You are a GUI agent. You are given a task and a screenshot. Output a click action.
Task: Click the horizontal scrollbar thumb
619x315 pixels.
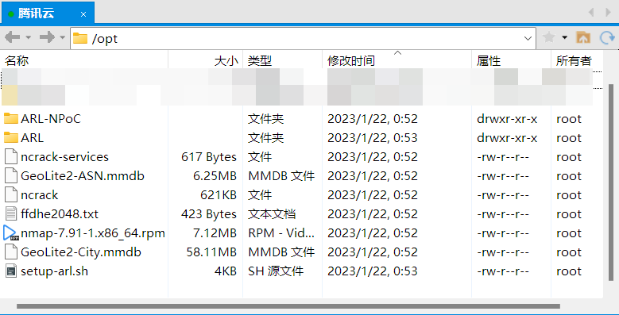(x=288, y=306)
